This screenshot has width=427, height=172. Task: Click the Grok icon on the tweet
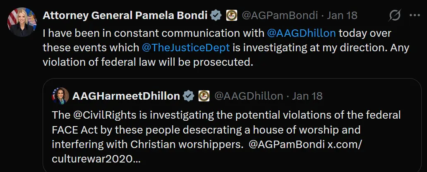click(x=395, y=16)
